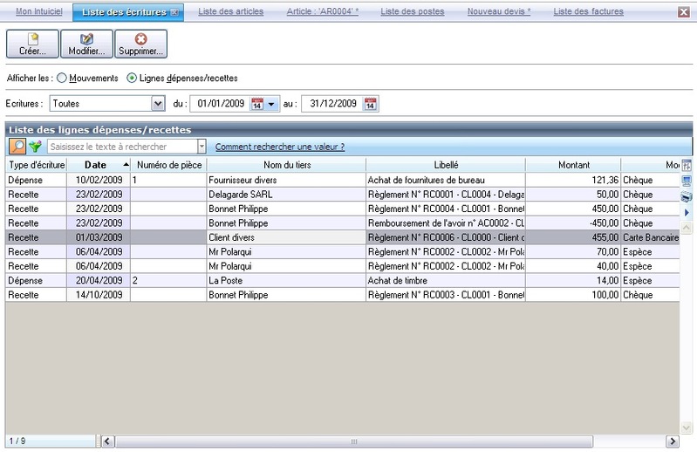Click the amount 40,00 cell
This screenshot has width=697, height=452.
click(x=573, y=266)
